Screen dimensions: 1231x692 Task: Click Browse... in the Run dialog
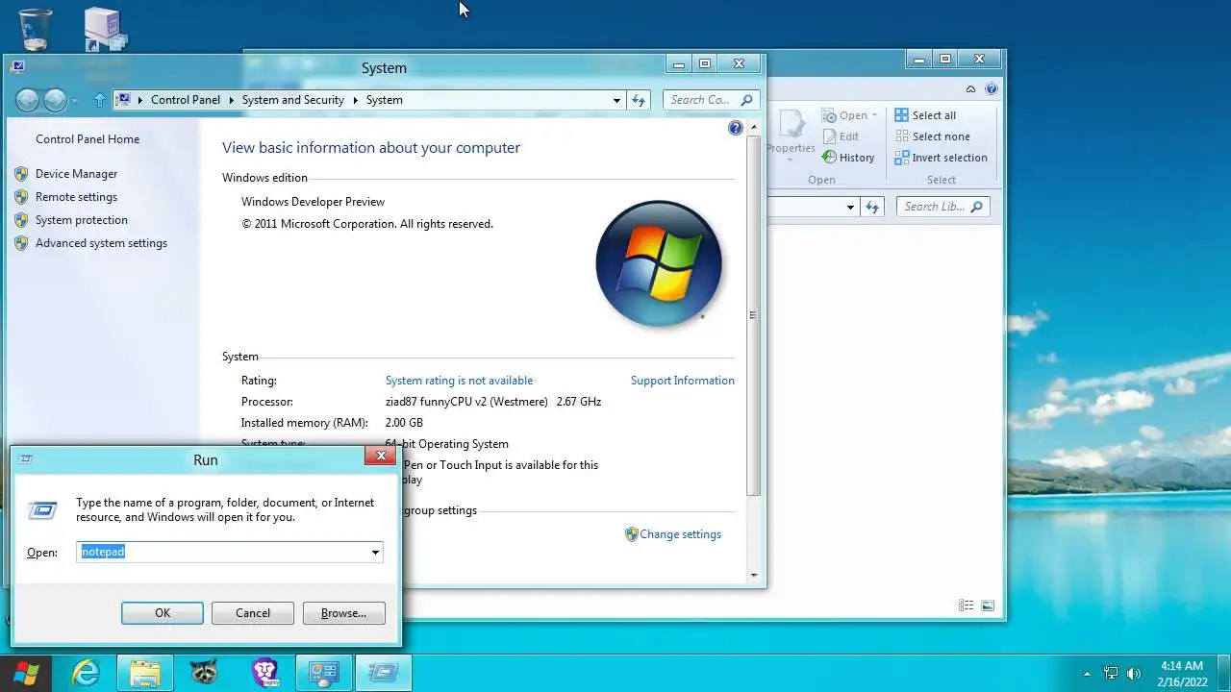click(x=344, y=613)
